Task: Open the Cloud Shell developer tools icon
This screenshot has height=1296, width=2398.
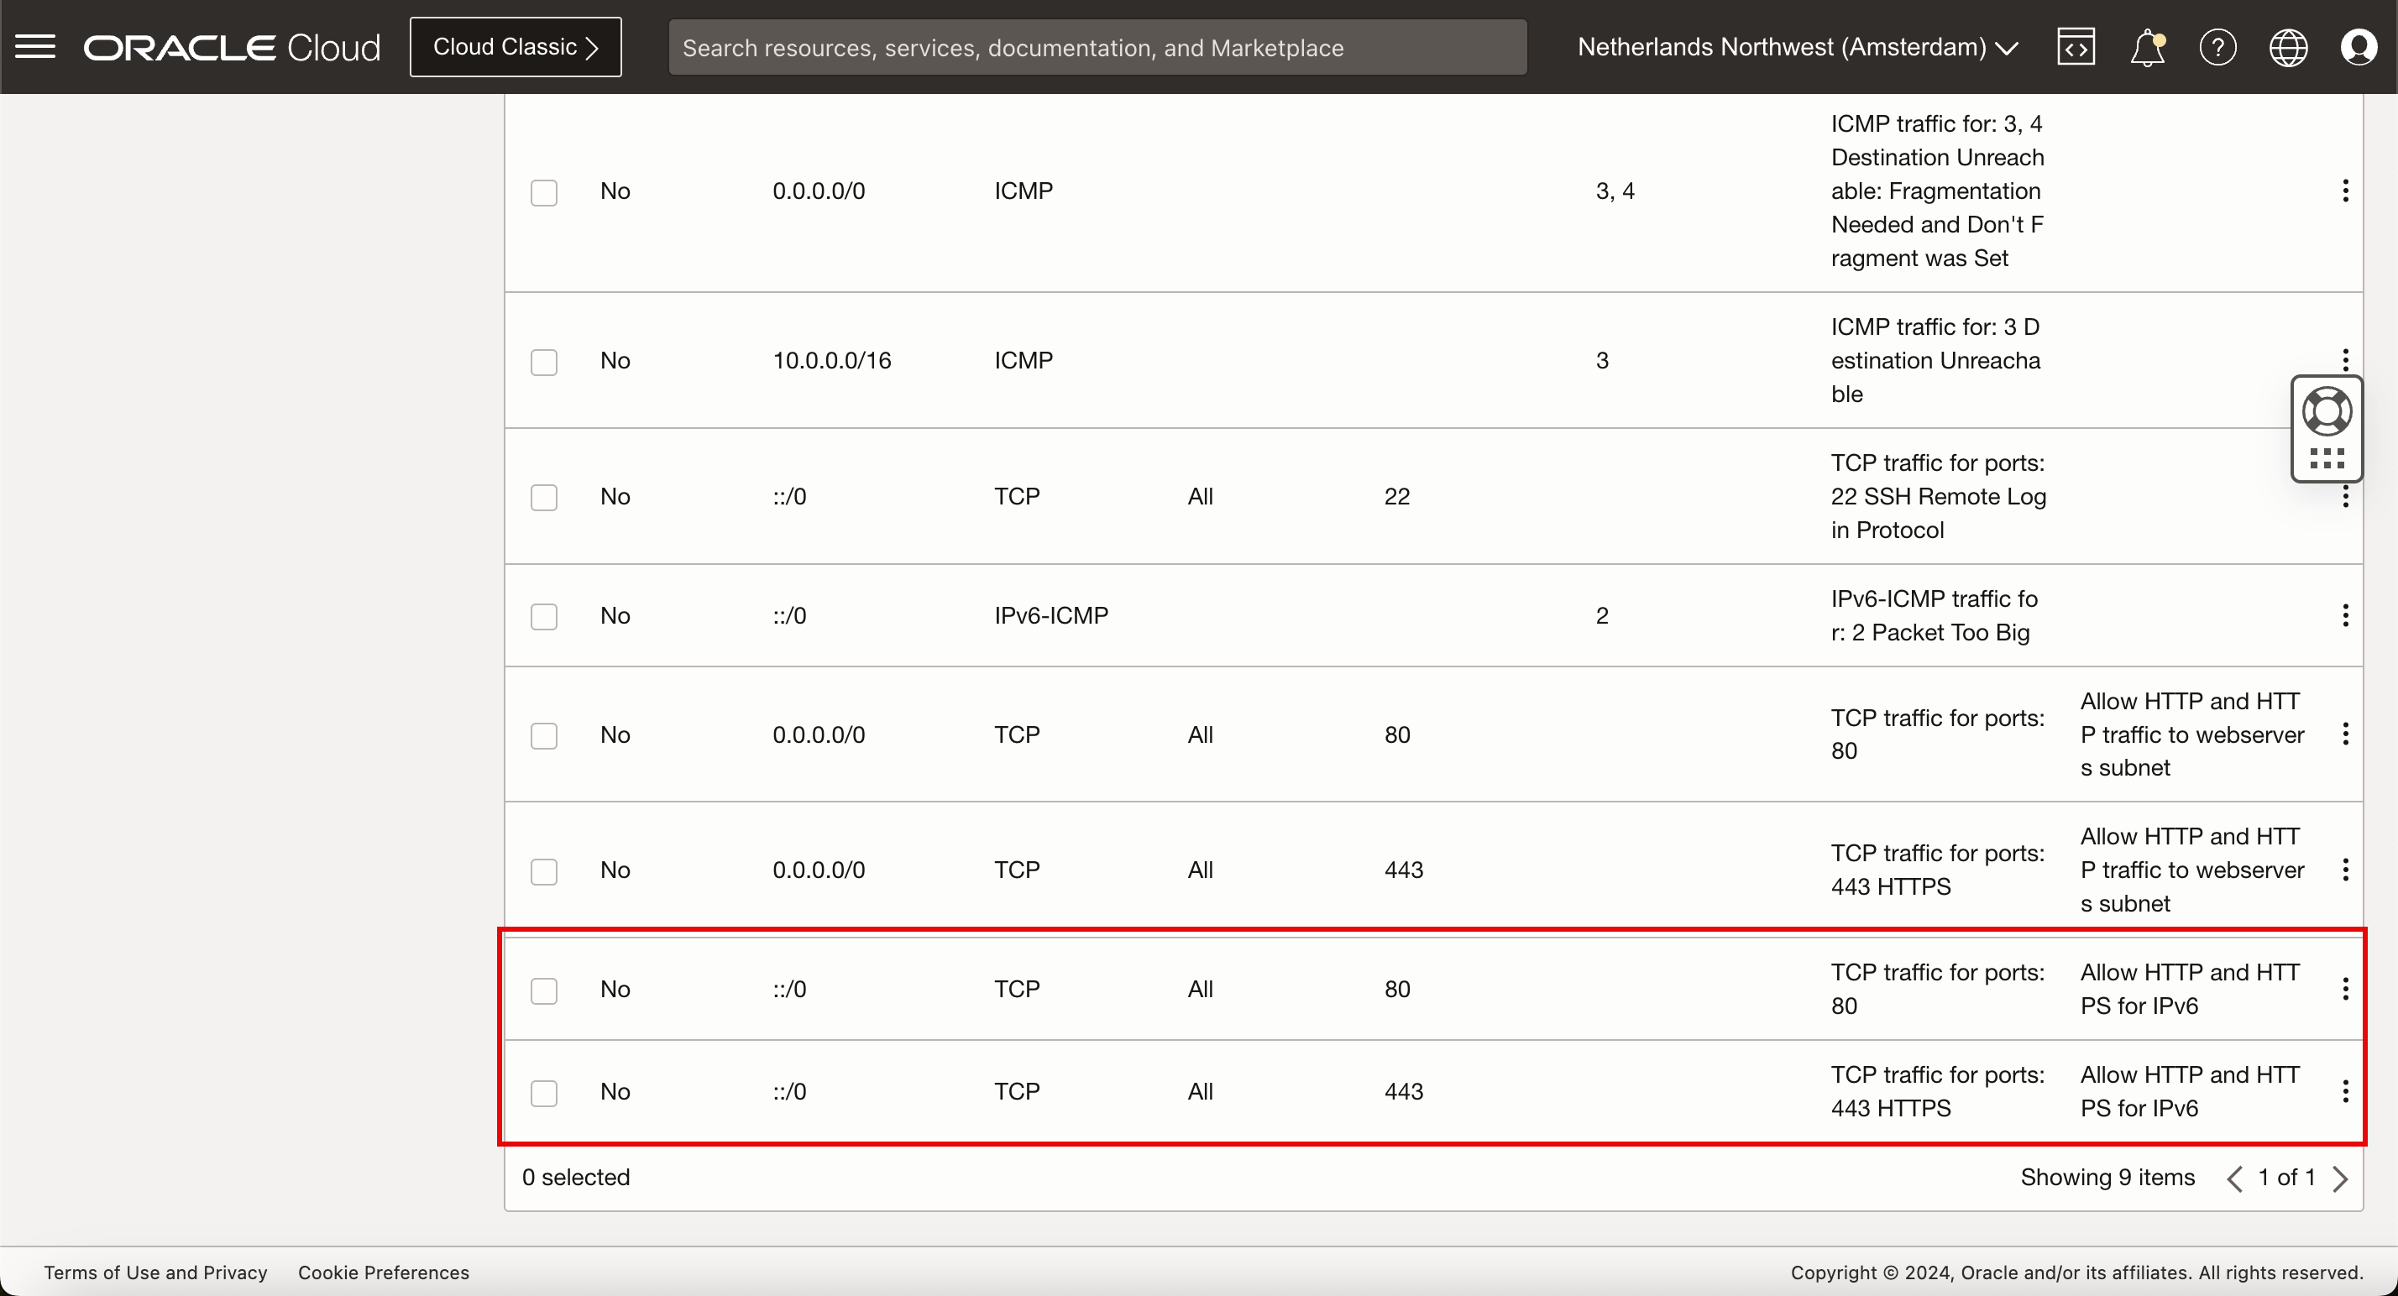Action: pyautogui.click(x=2076, y=46)
